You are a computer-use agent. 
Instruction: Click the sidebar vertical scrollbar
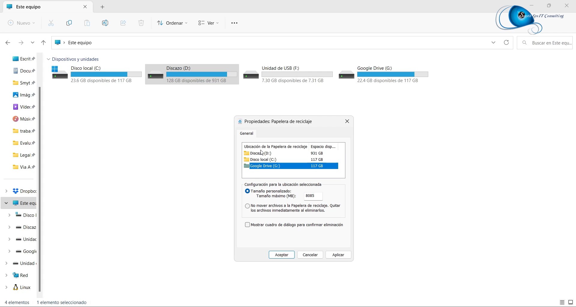coord(40,189)
